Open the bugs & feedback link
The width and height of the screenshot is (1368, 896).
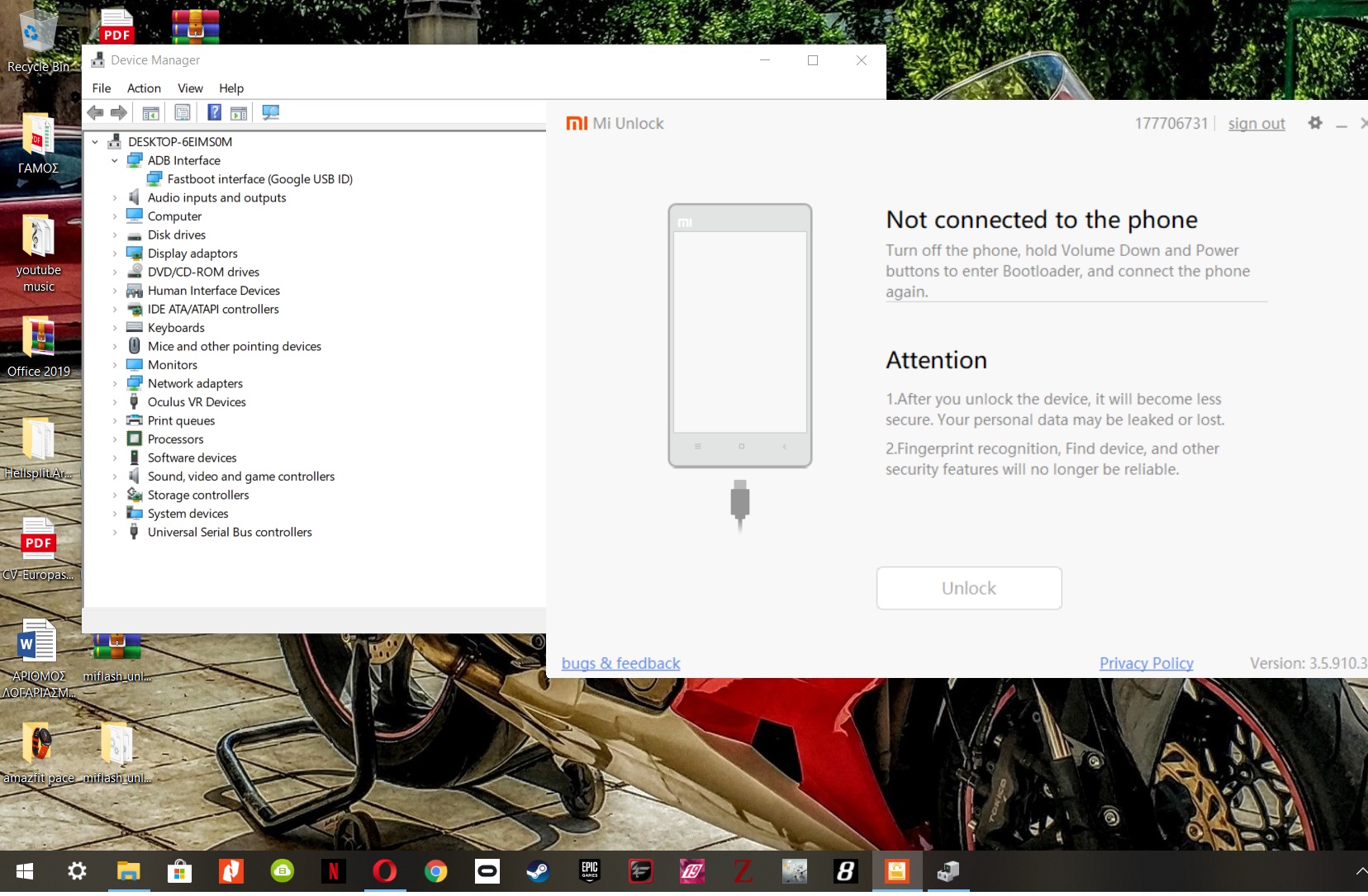tap(621, 663)
